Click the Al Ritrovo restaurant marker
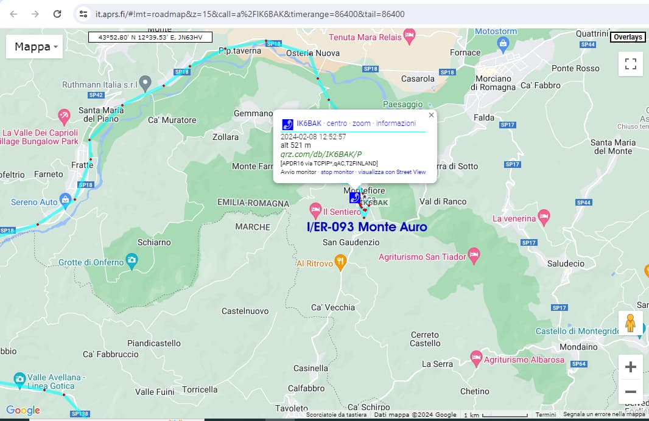The width and height of the screenshot is (649, 421). (340, 263)
